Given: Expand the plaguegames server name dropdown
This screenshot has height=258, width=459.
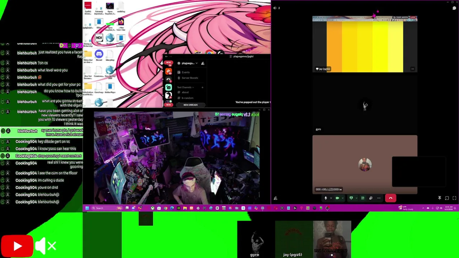Looking at the screenshot, I should 197,63.
